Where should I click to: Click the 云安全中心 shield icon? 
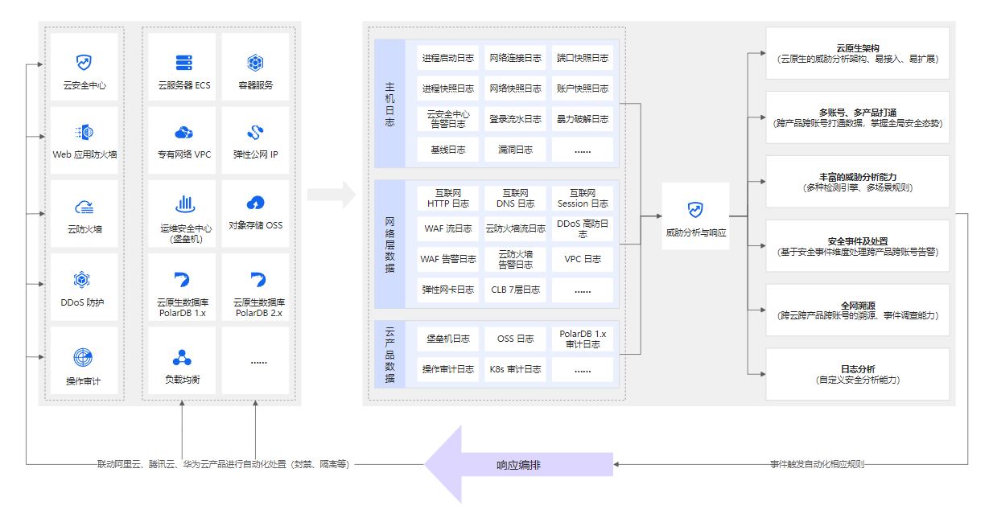click(x=84, y=62)
